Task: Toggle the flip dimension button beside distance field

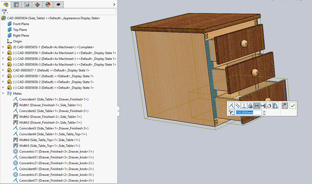Action: [231, 113]
